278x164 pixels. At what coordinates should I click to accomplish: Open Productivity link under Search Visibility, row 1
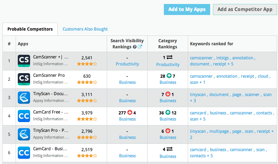tap(127, 64)
